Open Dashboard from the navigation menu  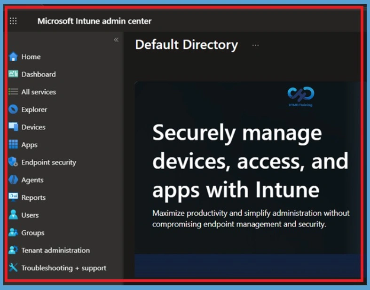click(39, 74)
